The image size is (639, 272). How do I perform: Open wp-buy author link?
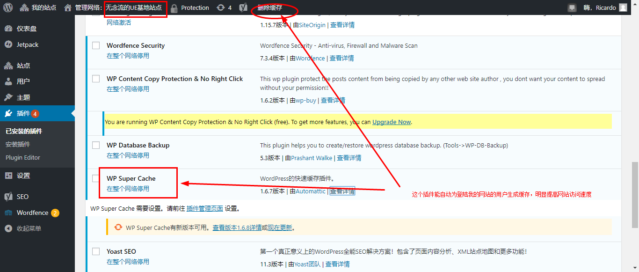[306, 100]
